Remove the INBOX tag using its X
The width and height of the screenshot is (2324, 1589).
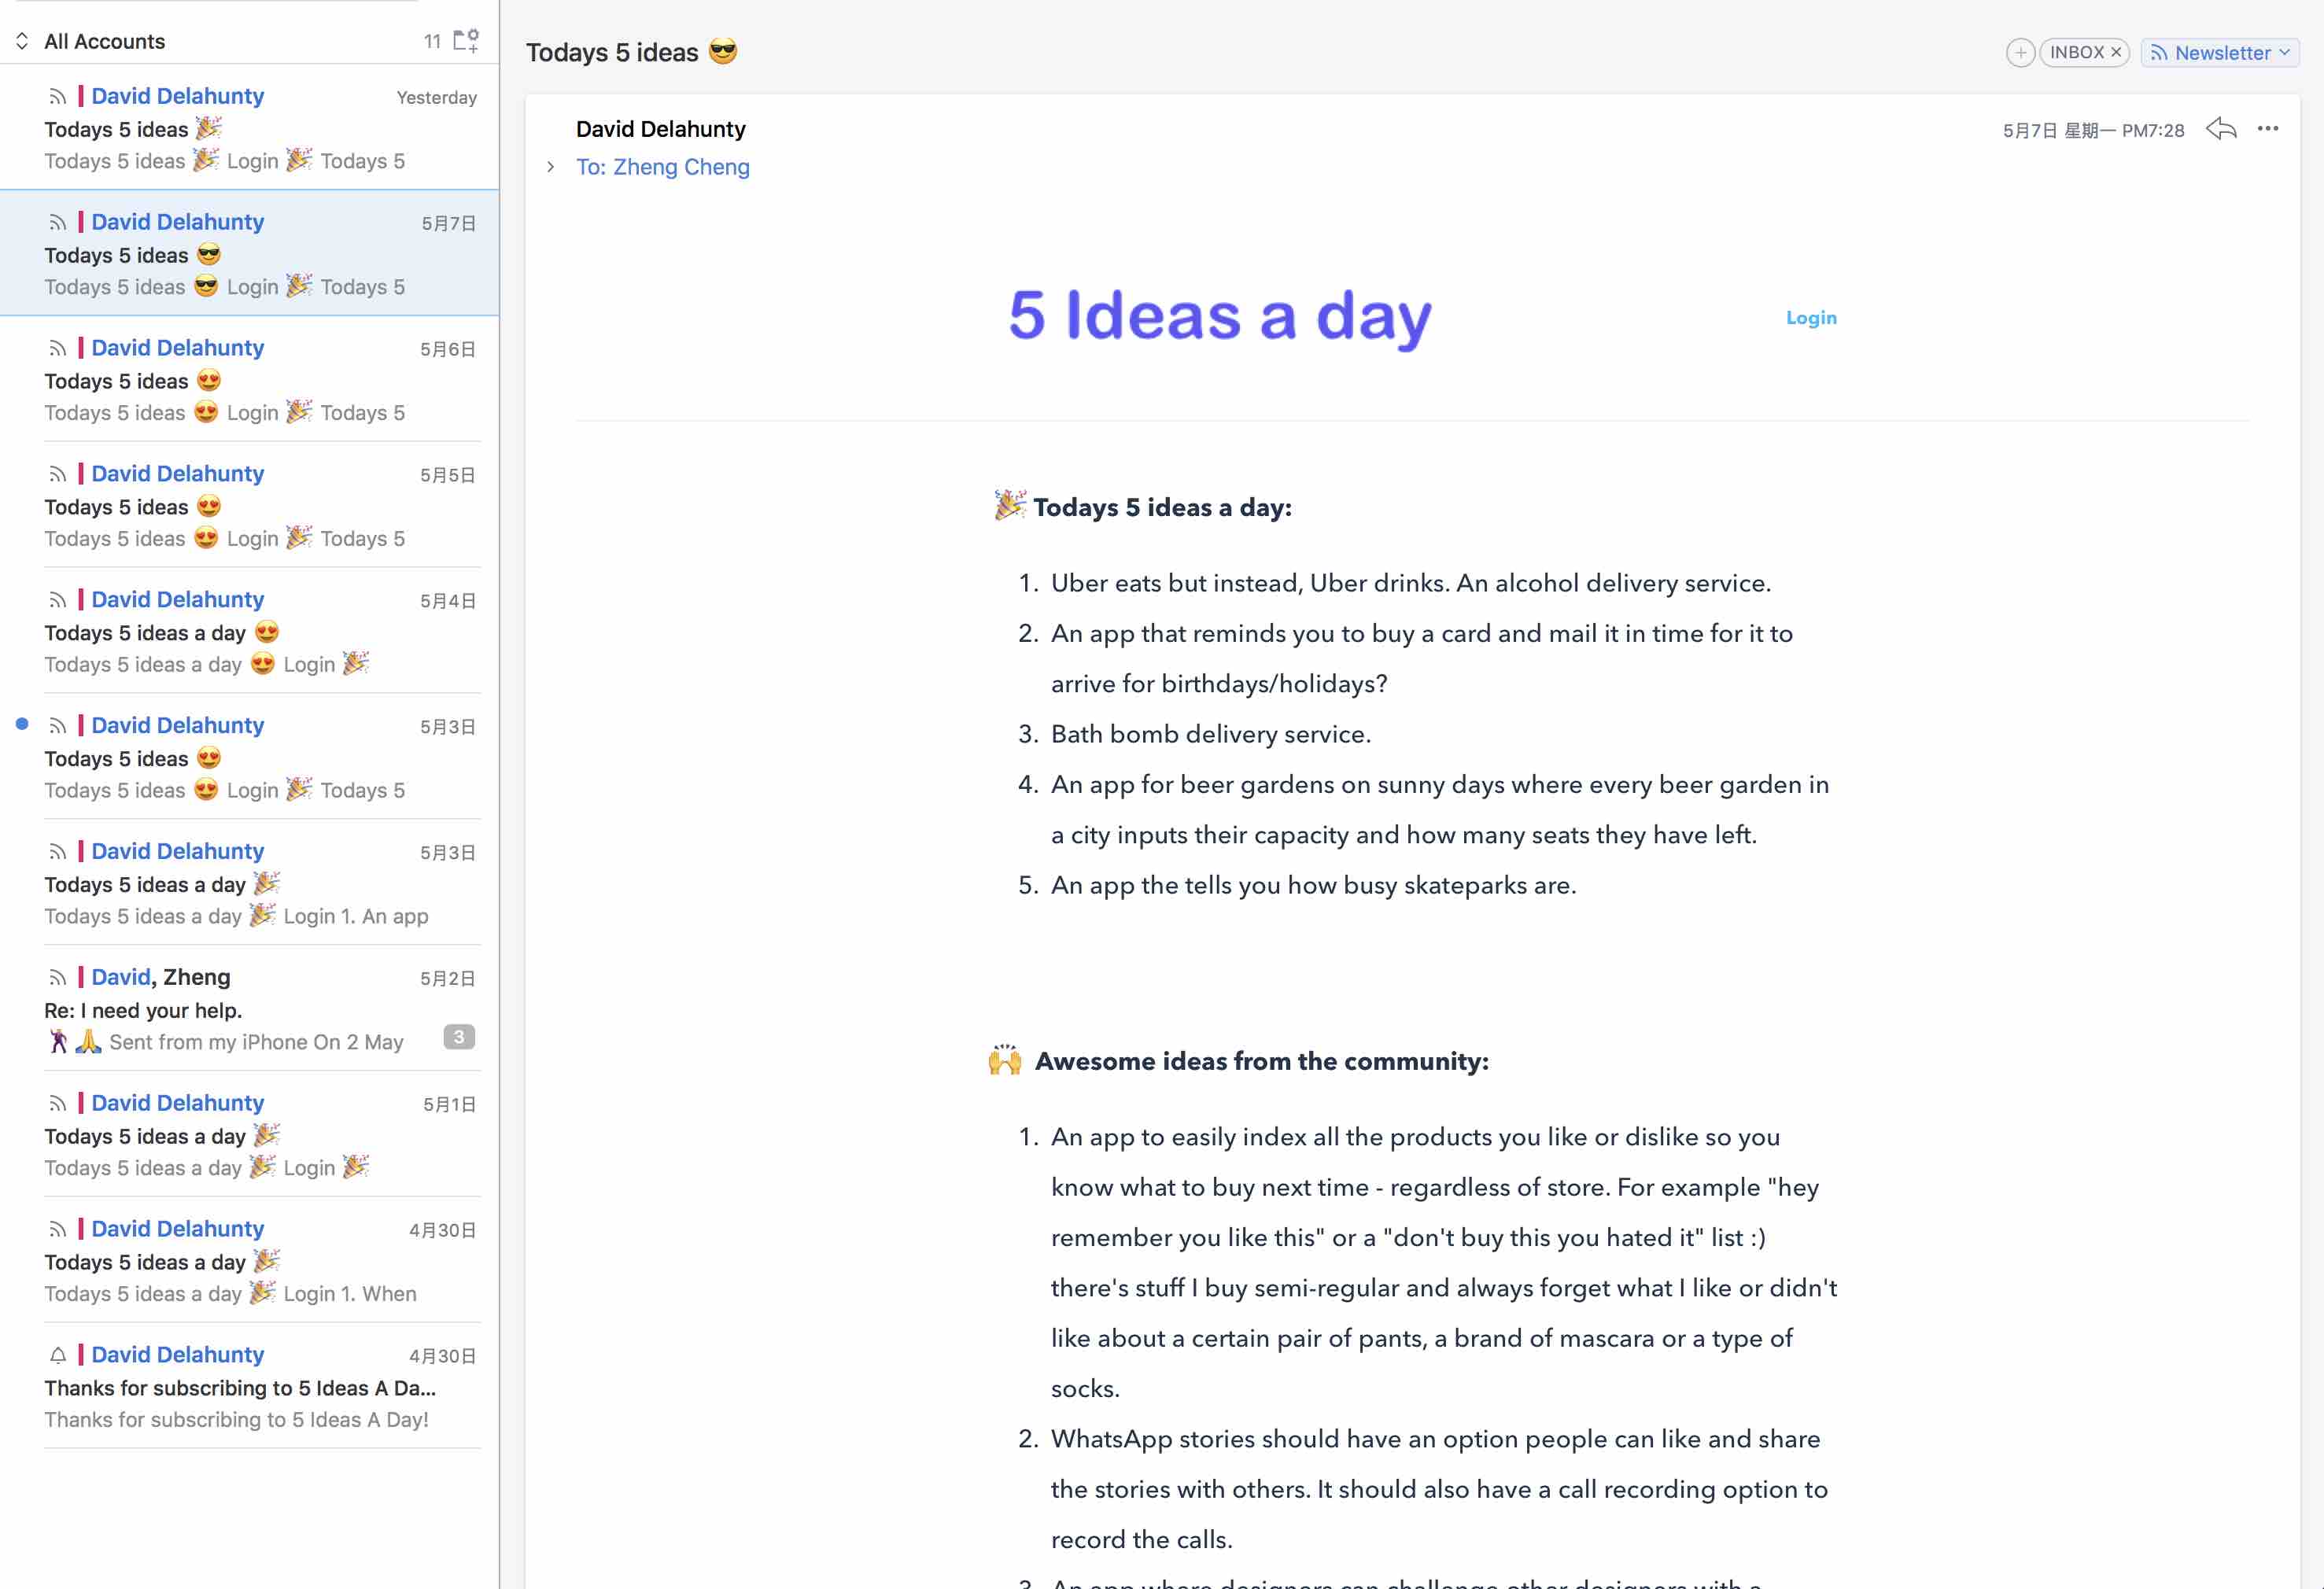[x=2117, y=52]
